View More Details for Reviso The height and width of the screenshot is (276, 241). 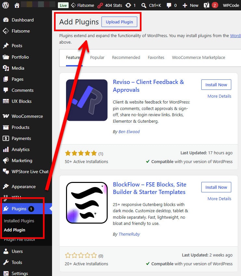click(219, 96)
